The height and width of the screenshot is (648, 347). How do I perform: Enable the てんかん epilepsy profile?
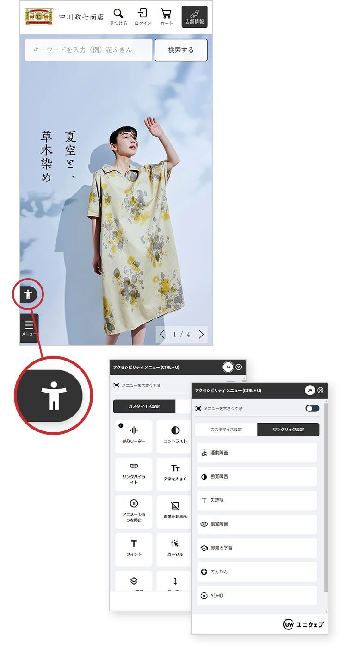click(x=257, y=572)
